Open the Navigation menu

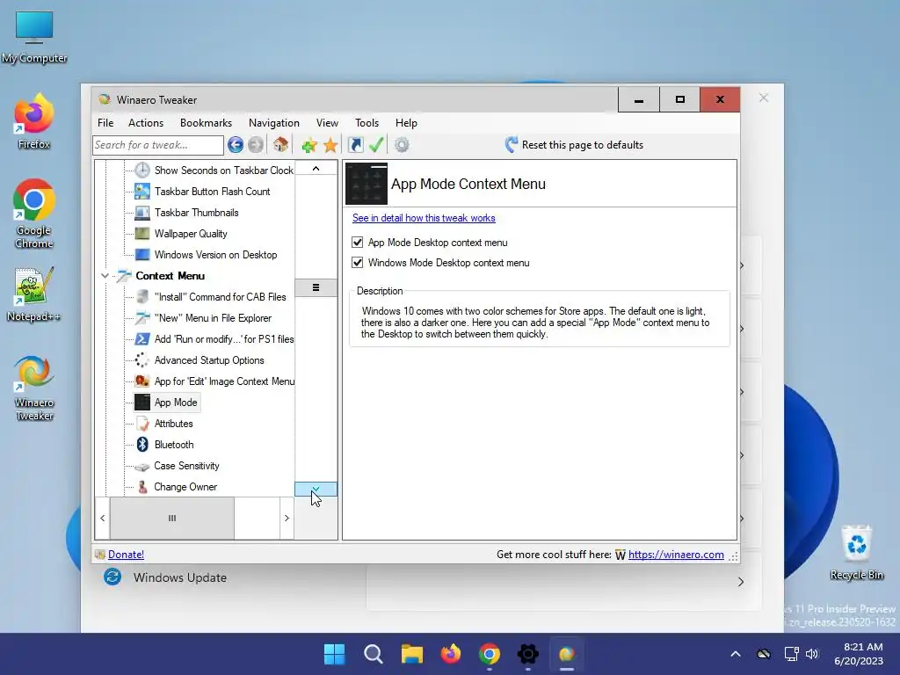point(274,123)
